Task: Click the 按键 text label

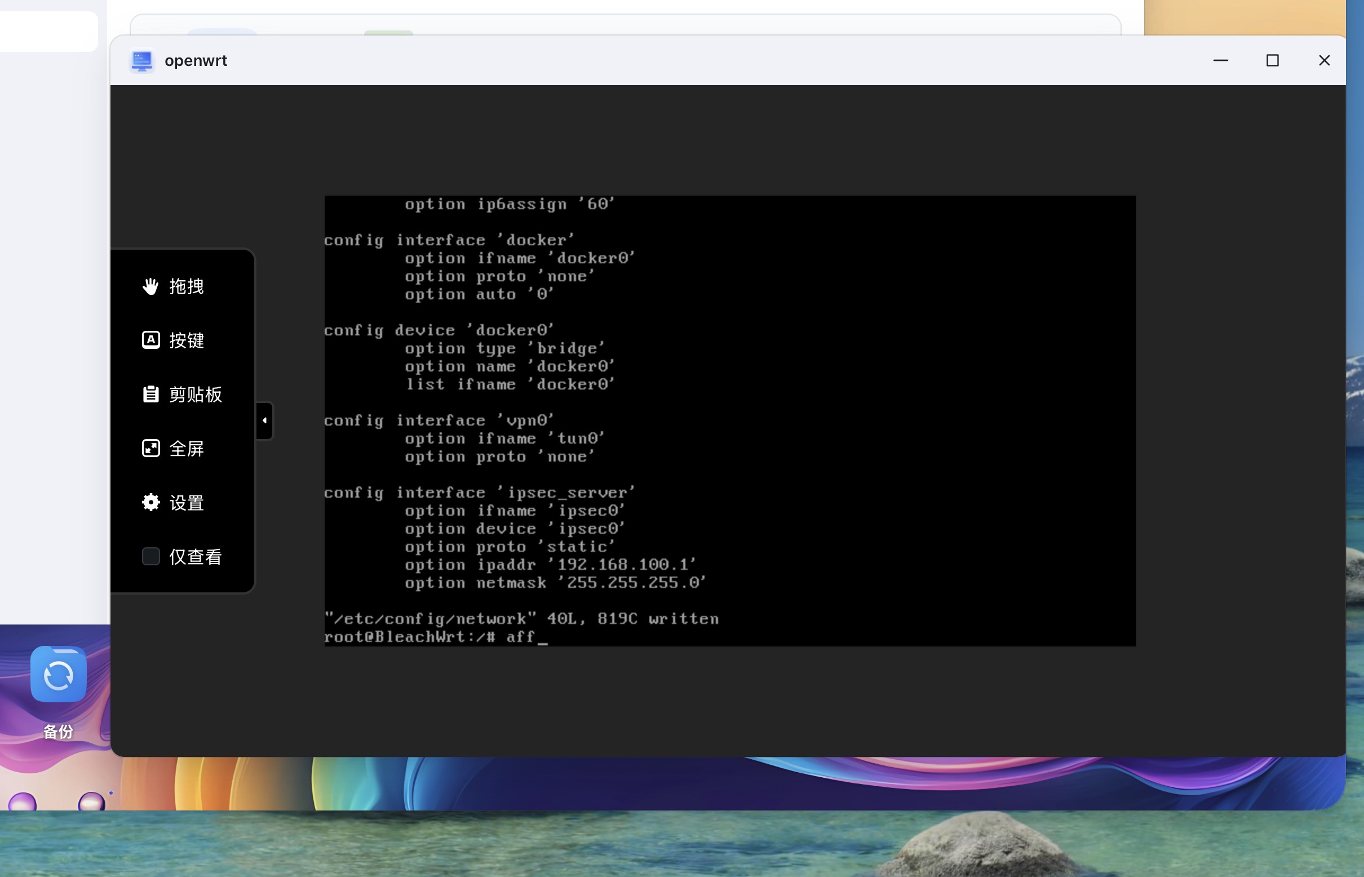Action: (186, 340)
